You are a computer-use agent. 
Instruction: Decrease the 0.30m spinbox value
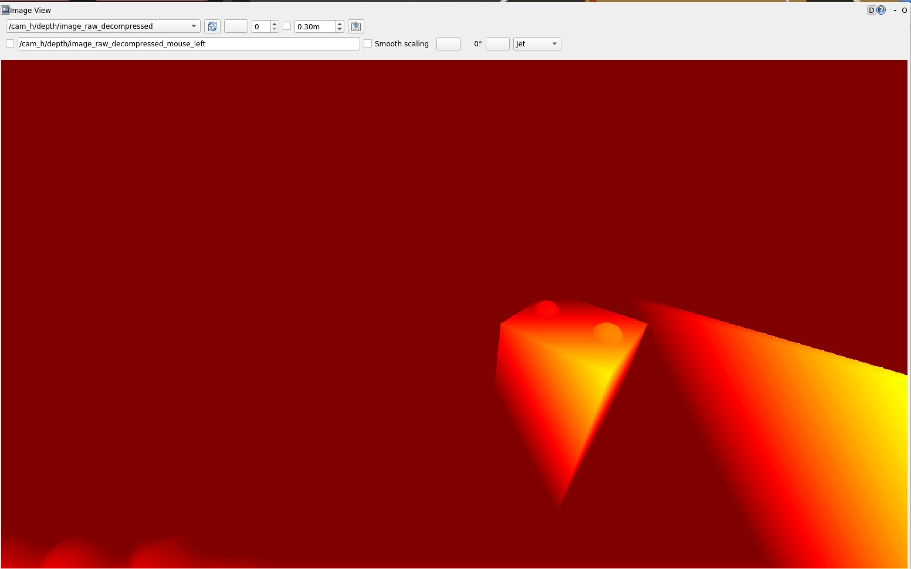pos(340,29)
